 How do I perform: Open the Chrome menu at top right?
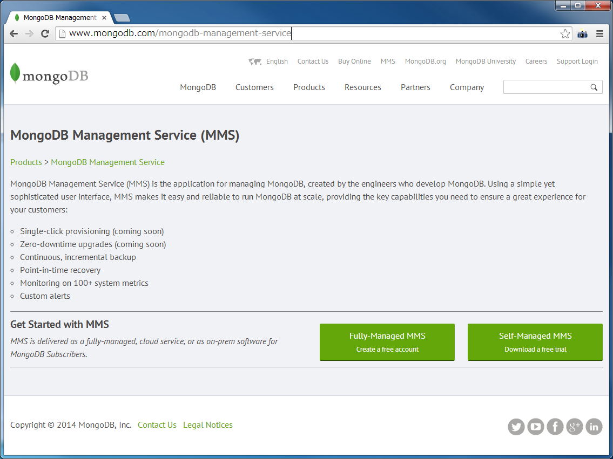tap(599, 33)
